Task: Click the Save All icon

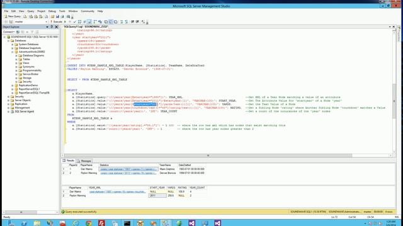Action: [62, 16]
